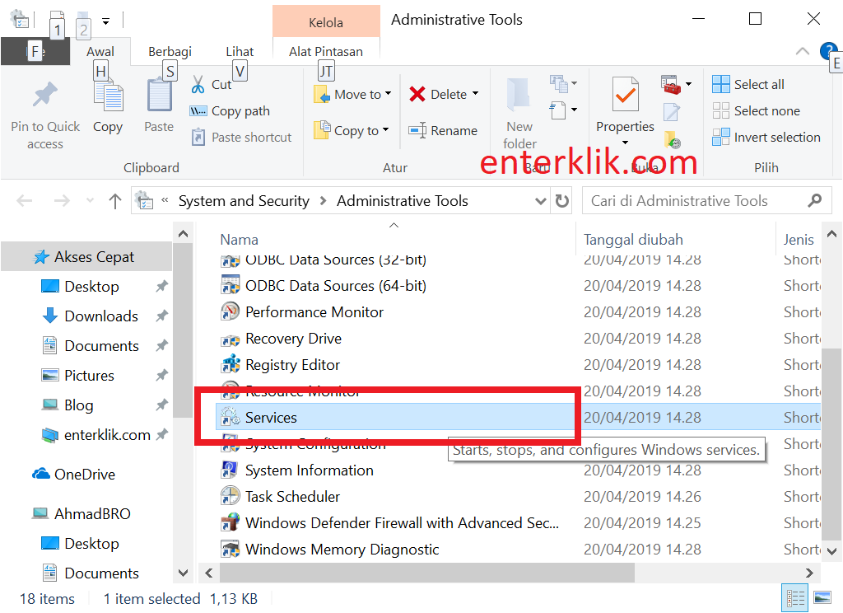Open the Berbagi ribbon tab
Screen dimensions: 843x613
click(x=169, y=51)
